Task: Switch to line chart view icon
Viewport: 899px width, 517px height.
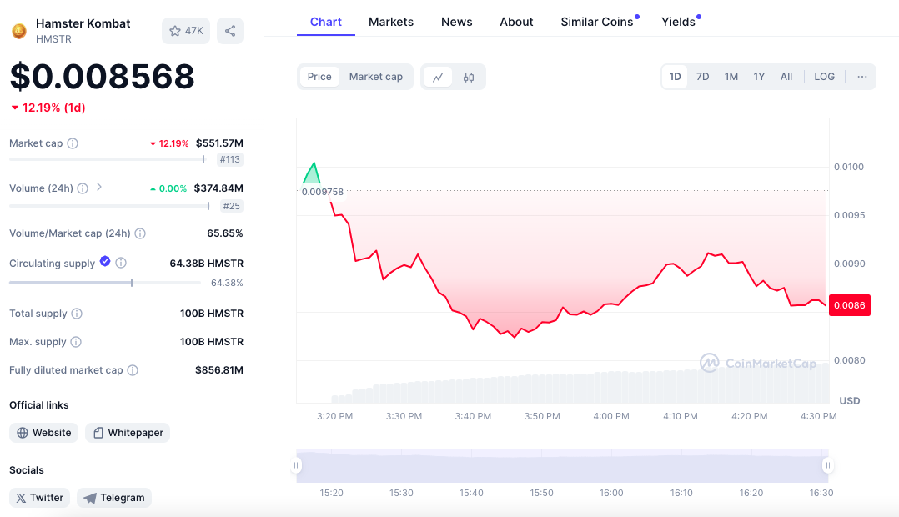Action: pos(438,77)
